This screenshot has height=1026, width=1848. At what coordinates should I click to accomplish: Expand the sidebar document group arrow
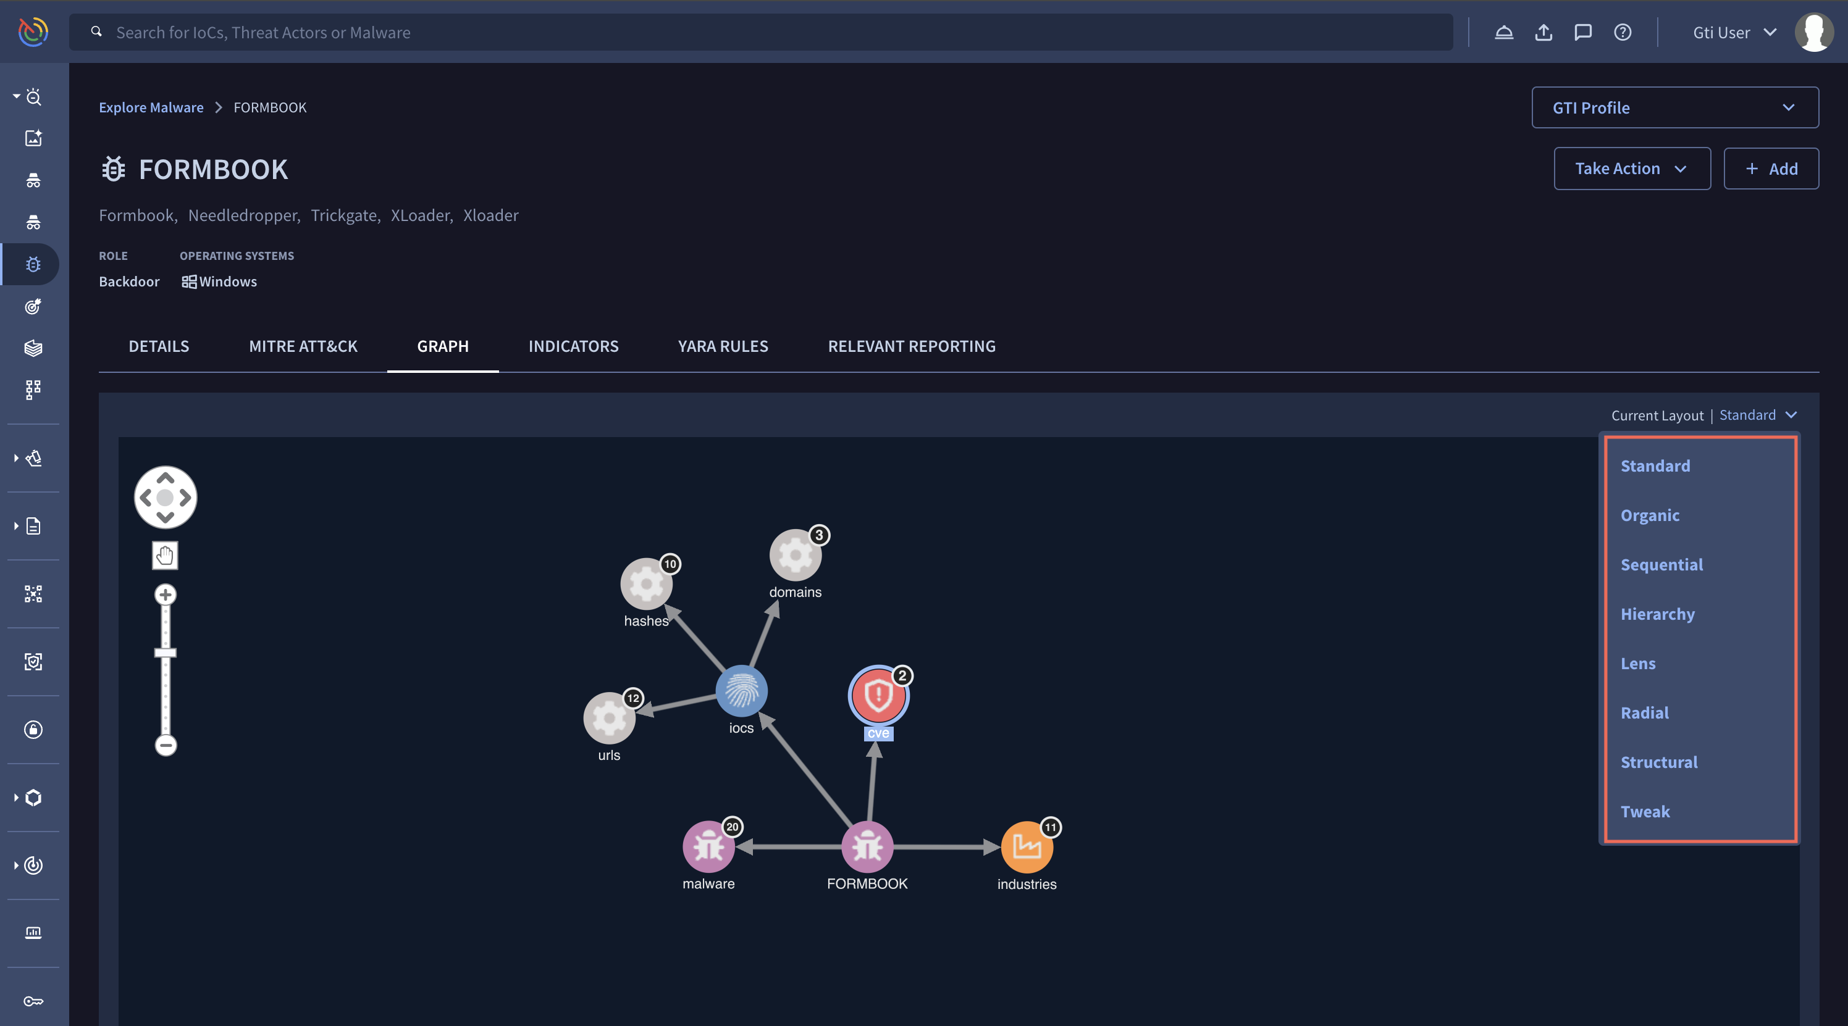(16, 526)
